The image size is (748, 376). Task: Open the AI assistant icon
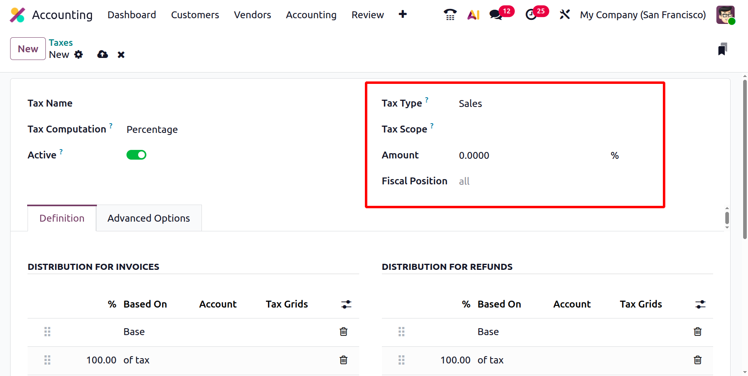[473, 15]
